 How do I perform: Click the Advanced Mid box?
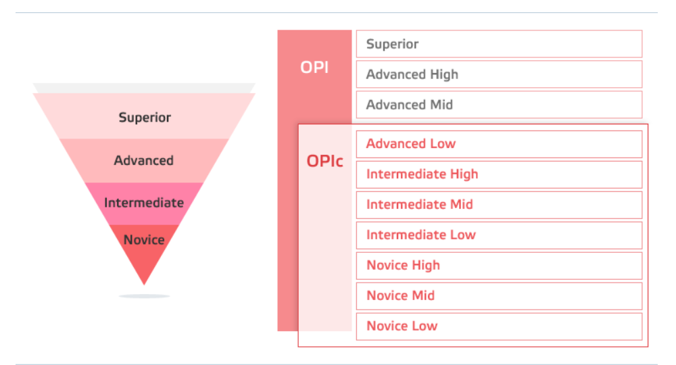point(500,105)
